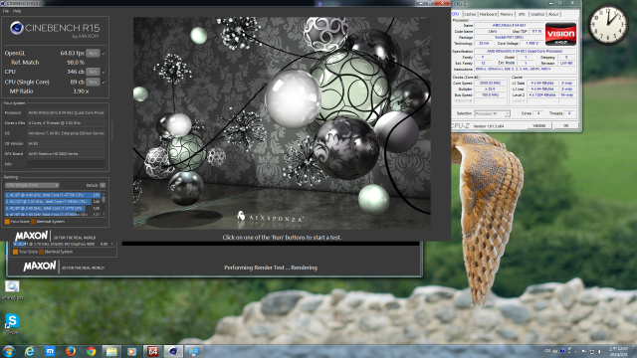The height and width of the screenshot is (358, 637).
Task: Switch to SPD tab in CPU-Z
Action: tap(522, 14)
